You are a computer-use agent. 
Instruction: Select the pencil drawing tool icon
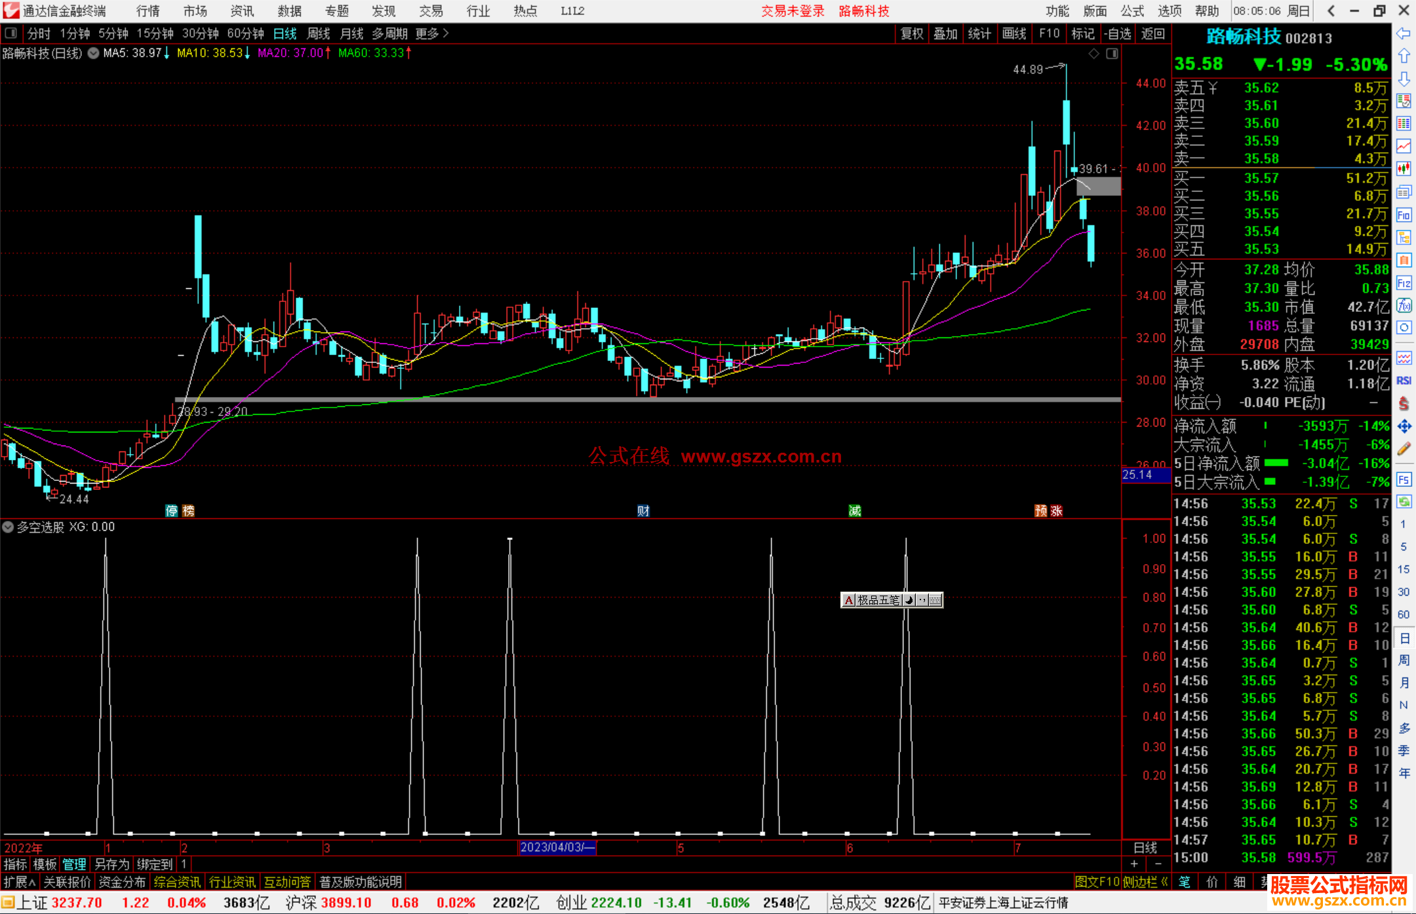1404,449
